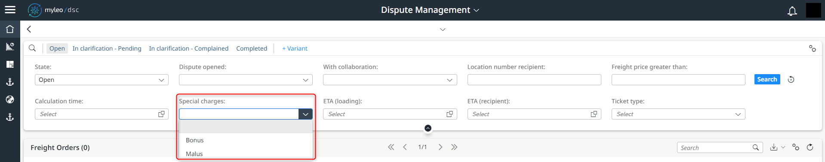Click the '1/1' page indicator

(x=422, y=147)
